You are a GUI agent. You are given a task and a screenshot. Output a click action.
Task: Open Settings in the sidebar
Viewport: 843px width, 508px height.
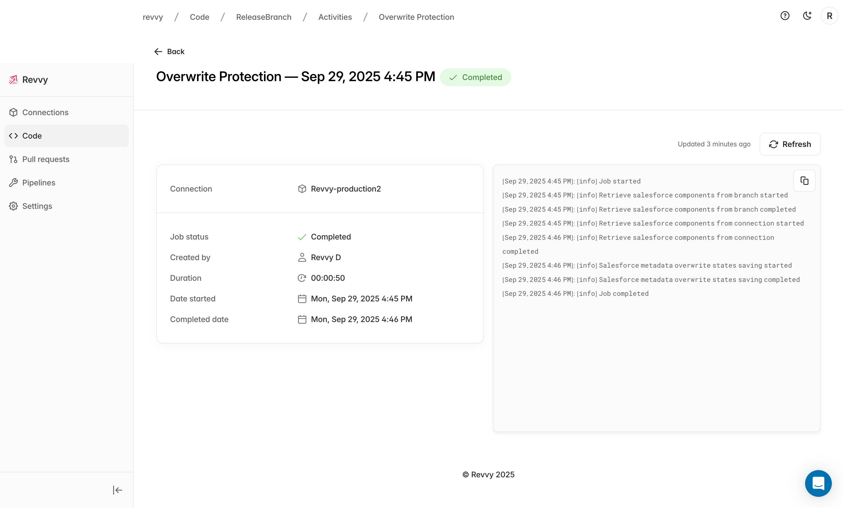[x=37, y=206]
